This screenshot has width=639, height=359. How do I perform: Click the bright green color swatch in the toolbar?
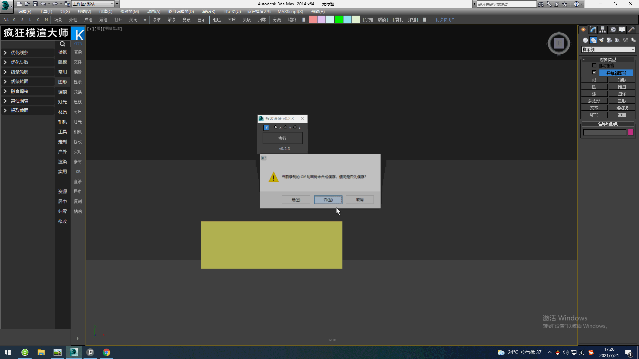(338, 20)
